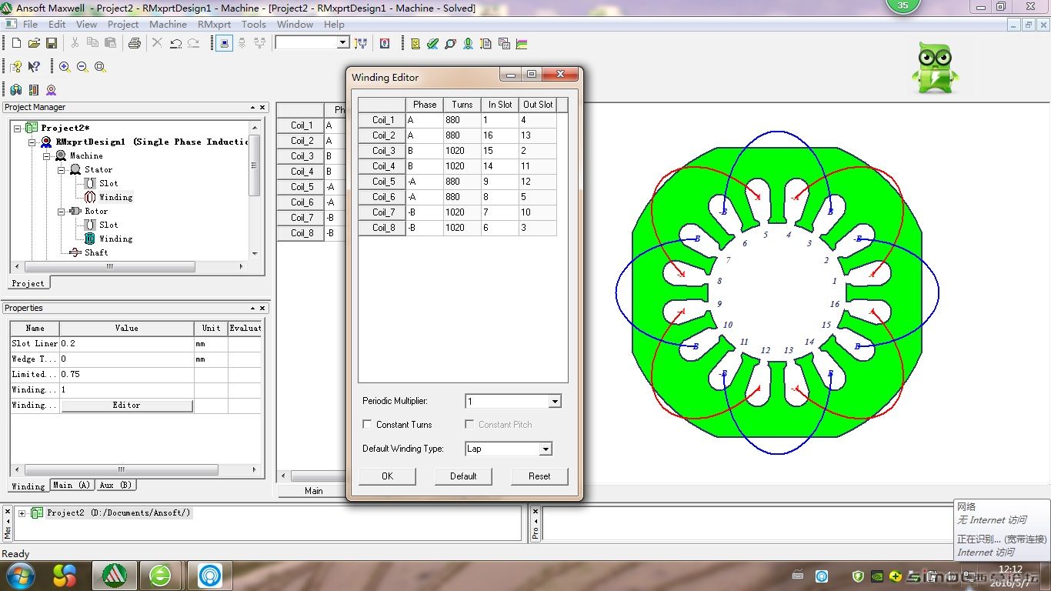Click the Default button in Winding Editor
This screenshot has height=591, width=1051.
point(463,476)
